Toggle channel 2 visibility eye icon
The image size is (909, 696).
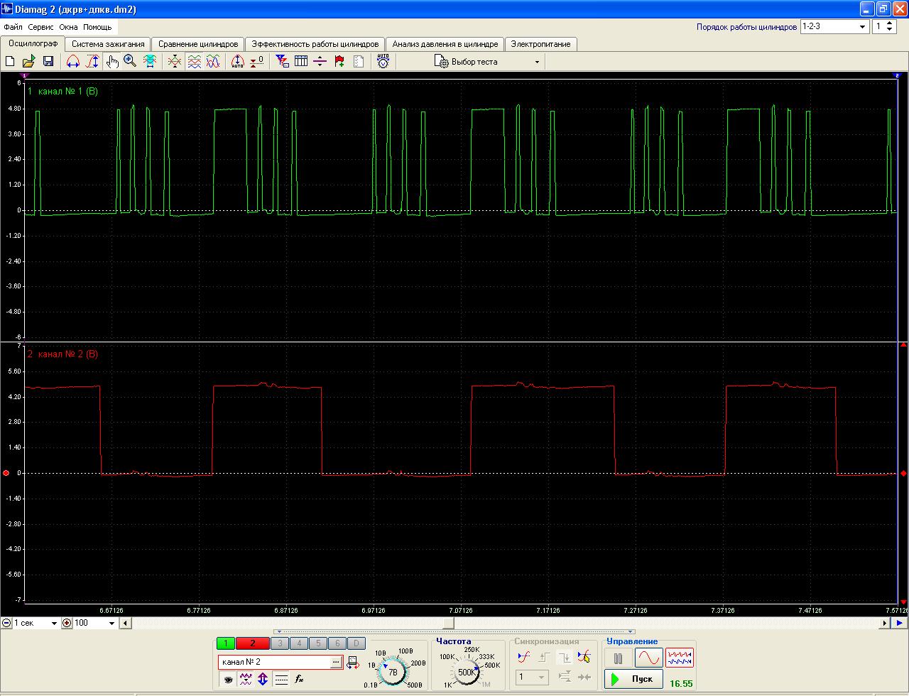click(x=227, y=679)
